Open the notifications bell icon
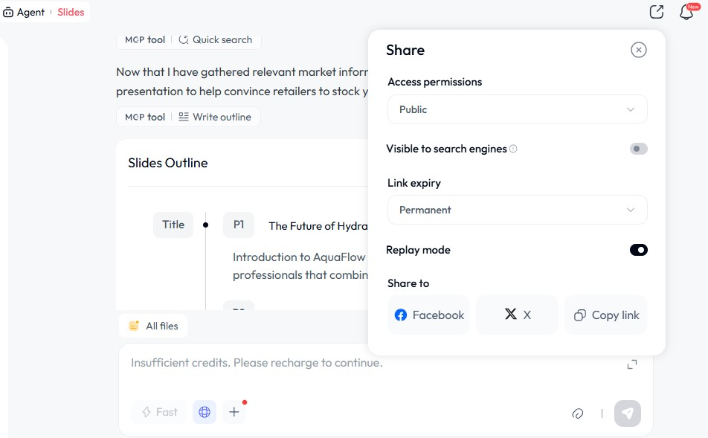 (x=686, y=13)
